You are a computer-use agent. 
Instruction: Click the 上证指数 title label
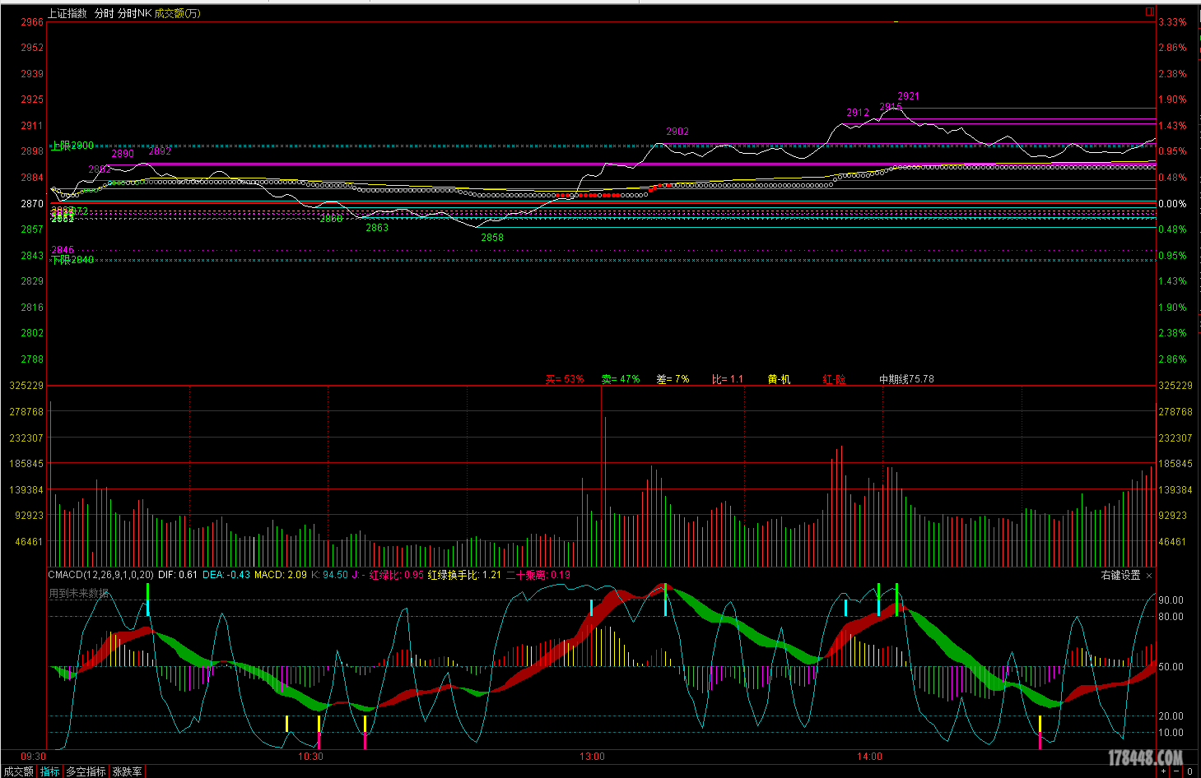point(67,13)
